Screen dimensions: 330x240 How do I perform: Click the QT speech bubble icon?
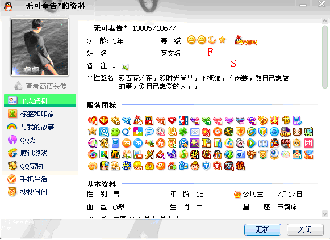(x=149, y=132)
